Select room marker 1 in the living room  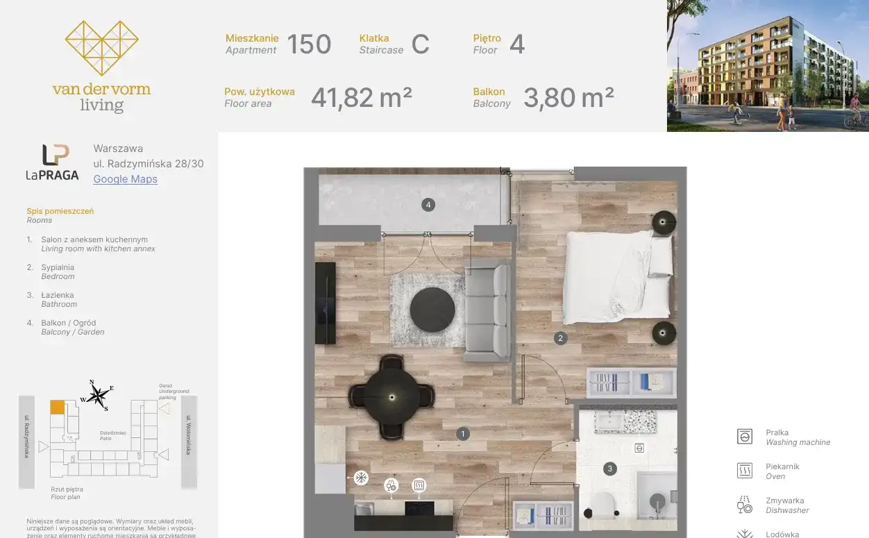coord(462,435)
